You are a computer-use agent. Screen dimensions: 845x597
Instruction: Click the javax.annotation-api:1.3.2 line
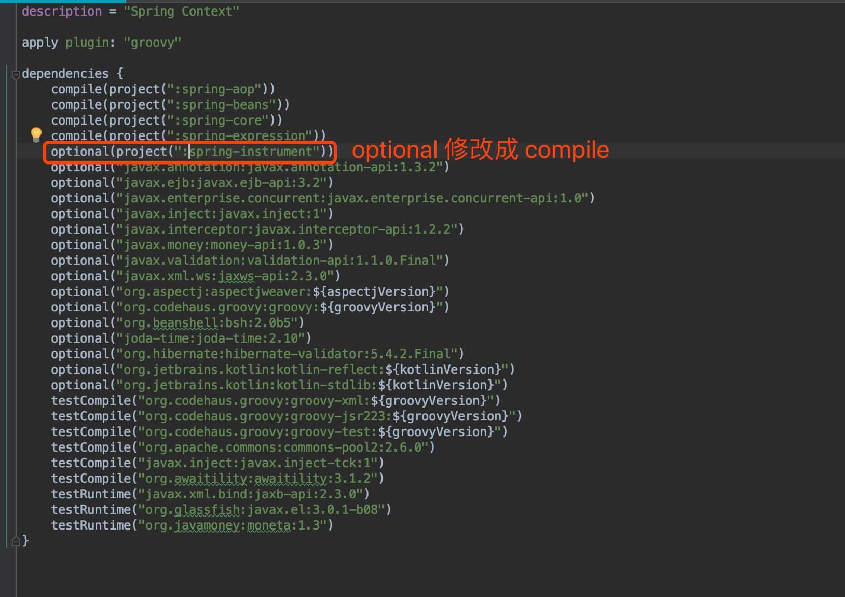pyautogui.click(x=250, y=167)
